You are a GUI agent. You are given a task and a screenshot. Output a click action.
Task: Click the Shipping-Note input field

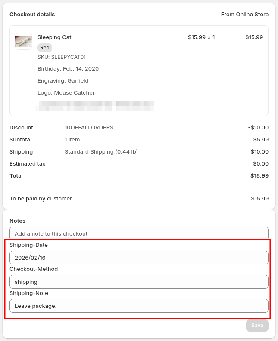(139, 306)
